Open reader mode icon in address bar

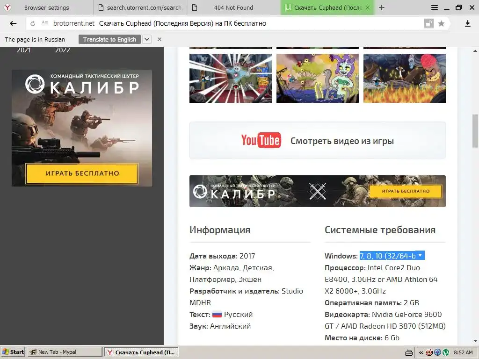point(45,23)
